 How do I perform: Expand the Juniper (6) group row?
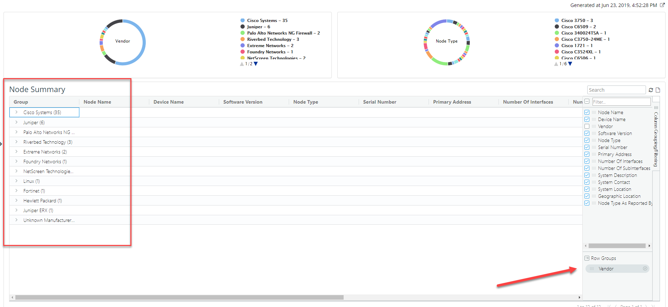point(16,122)
